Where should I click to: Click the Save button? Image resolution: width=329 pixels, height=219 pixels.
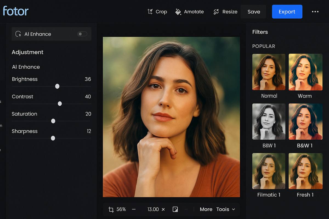coord(253,11)
